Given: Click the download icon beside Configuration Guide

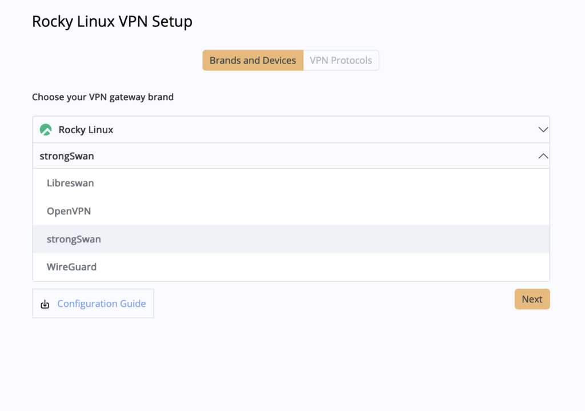Looking at the screenshot, I should pos(45,304).
